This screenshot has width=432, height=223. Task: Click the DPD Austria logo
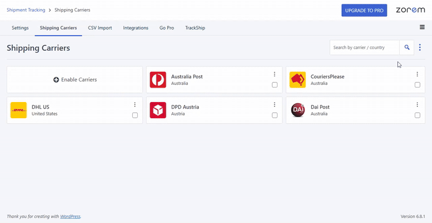(158, 110)
